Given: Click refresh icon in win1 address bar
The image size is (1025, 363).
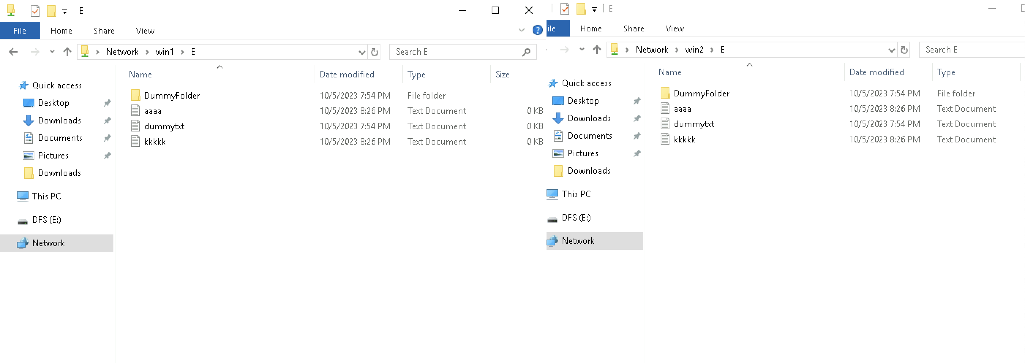Looking at the screenshot, I should point(375,52).
